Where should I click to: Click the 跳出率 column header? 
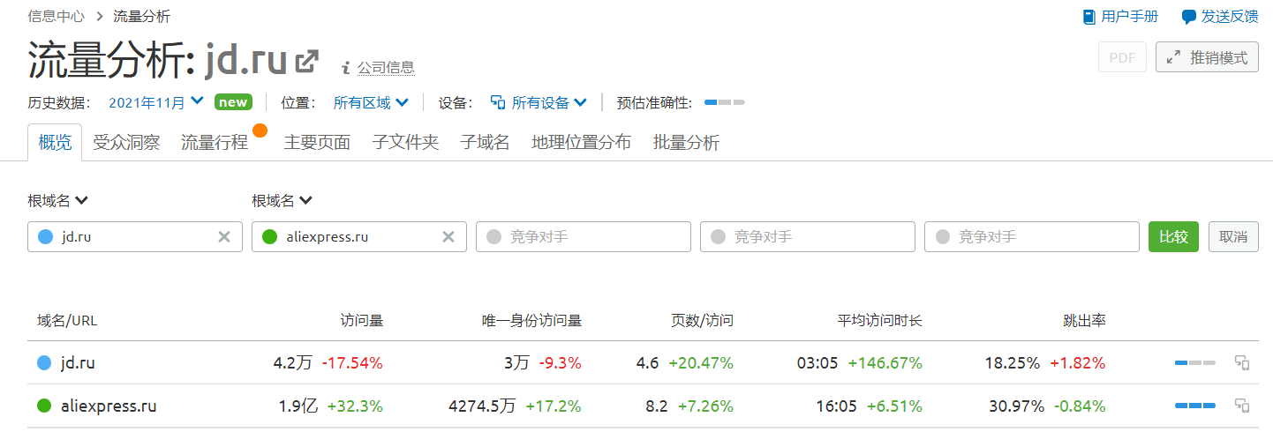coord(1085,321)
